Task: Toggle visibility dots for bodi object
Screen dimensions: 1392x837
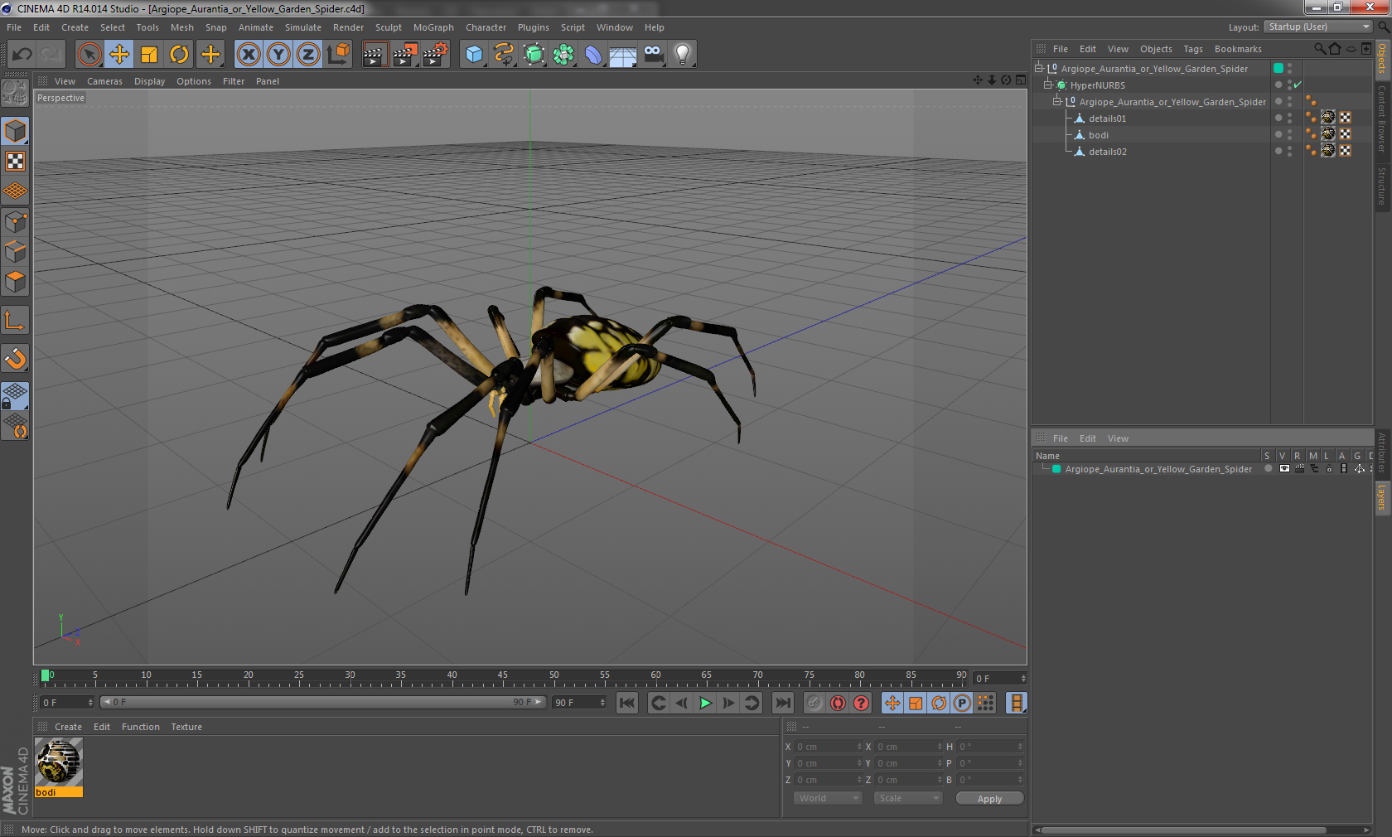Action: click(x=1289, y=134)
